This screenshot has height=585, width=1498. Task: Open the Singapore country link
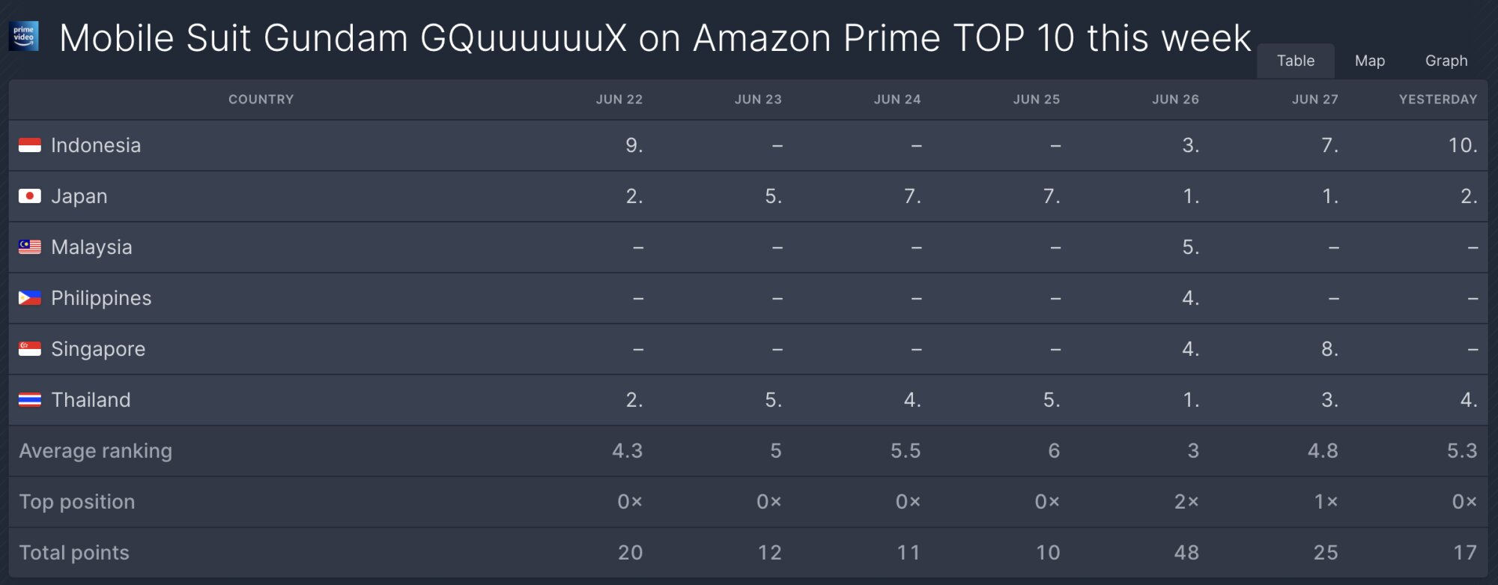[98, 349]
